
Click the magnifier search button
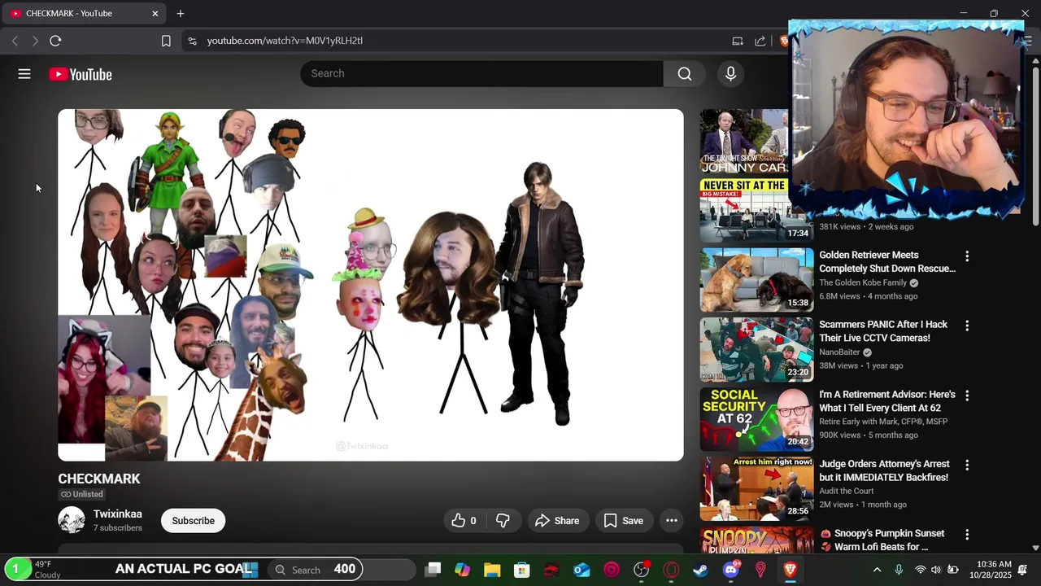(x=685, y=73)
